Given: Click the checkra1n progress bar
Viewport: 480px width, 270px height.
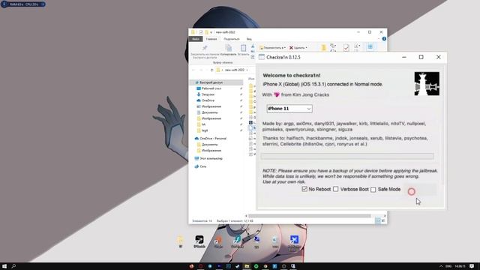Looking at the screenshot, I should coord(346,157).
